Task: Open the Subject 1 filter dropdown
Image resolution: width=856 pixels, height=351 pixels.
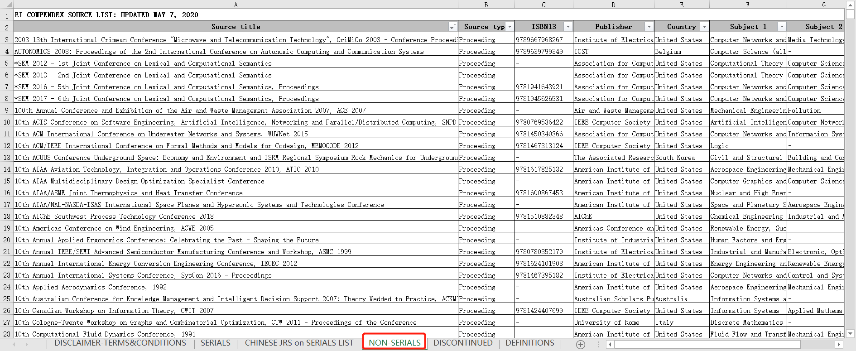Action: click(x=782, y=27)
